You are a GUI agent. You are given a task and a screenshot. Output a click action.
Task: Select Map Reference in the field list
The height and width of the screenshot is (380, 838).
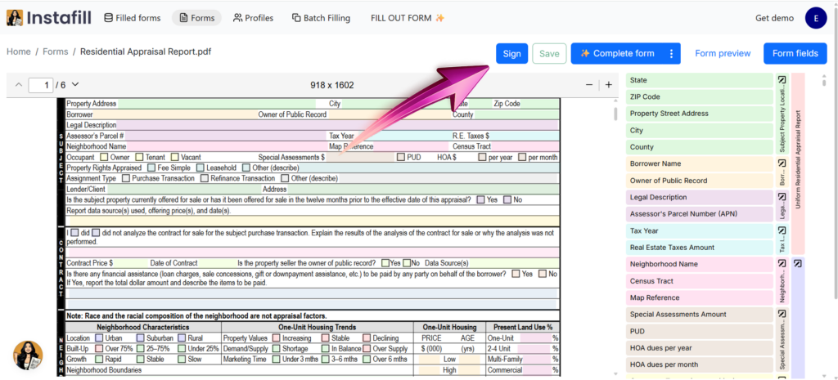tap(699, 297)
